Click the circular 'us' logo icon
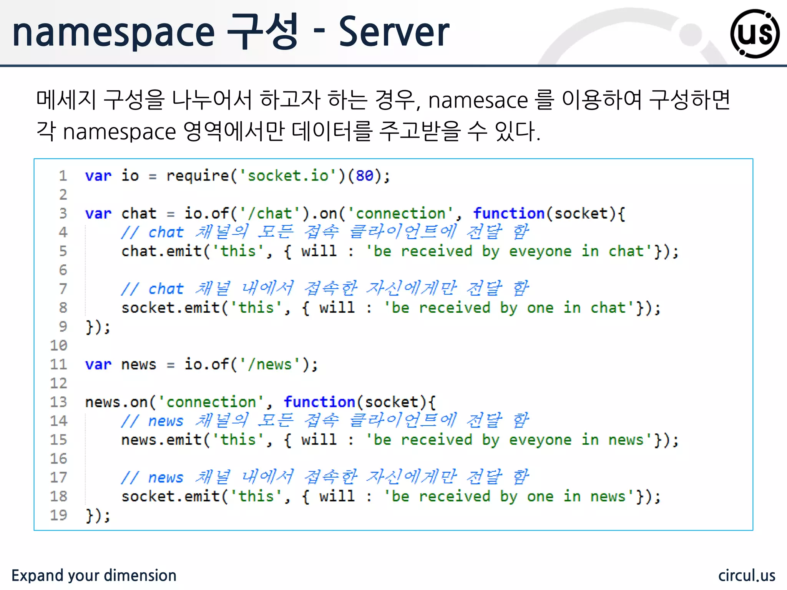This screenshot has height=590, width=787. pos(755,33)
